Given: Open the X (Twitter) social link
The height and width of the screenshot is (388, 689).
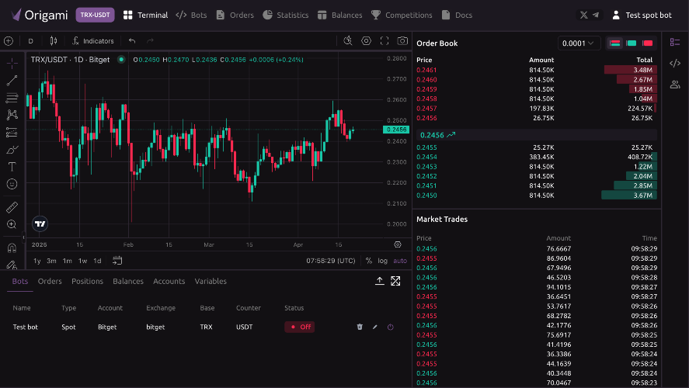Looking at the screenshot, I should (583, 15).
